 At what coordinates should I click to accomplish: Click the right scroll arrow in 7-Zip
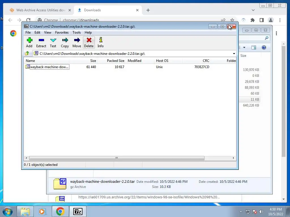pos(233,158)
